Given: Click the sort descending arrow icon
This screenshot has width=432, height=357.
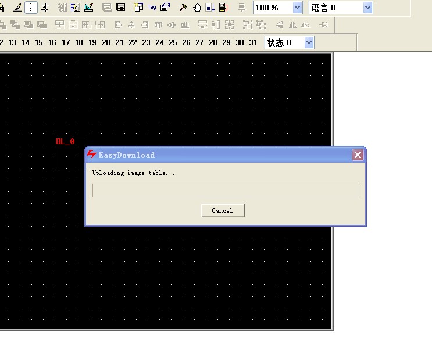Looking at the screenshot, I should (x=210, y=8).
